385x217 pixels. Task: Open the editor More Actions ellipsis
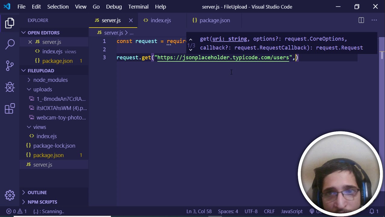click(x=374, y=20)
